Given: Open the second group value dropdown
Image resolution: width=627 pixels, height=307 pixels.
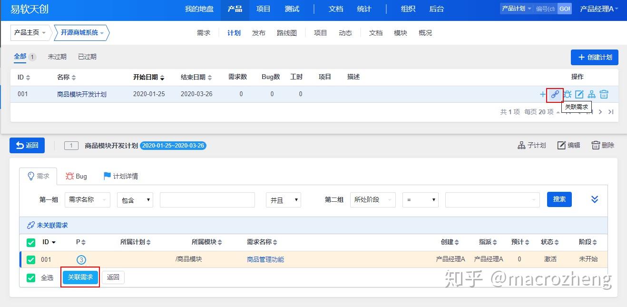Looking at the screenshot, I should (x=493, y=200).
